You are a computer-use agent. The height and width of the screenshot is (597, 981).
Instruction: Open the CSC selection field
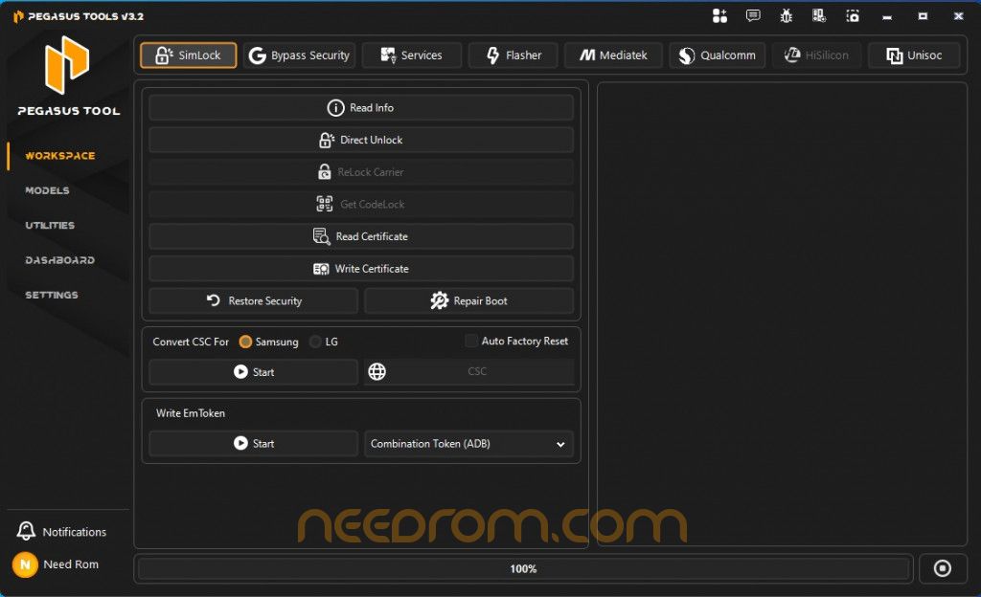pyautogui.click(x=477, y=372)
